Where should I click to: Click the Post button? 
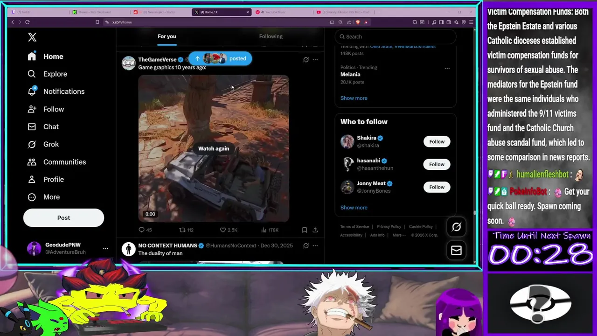63,217
